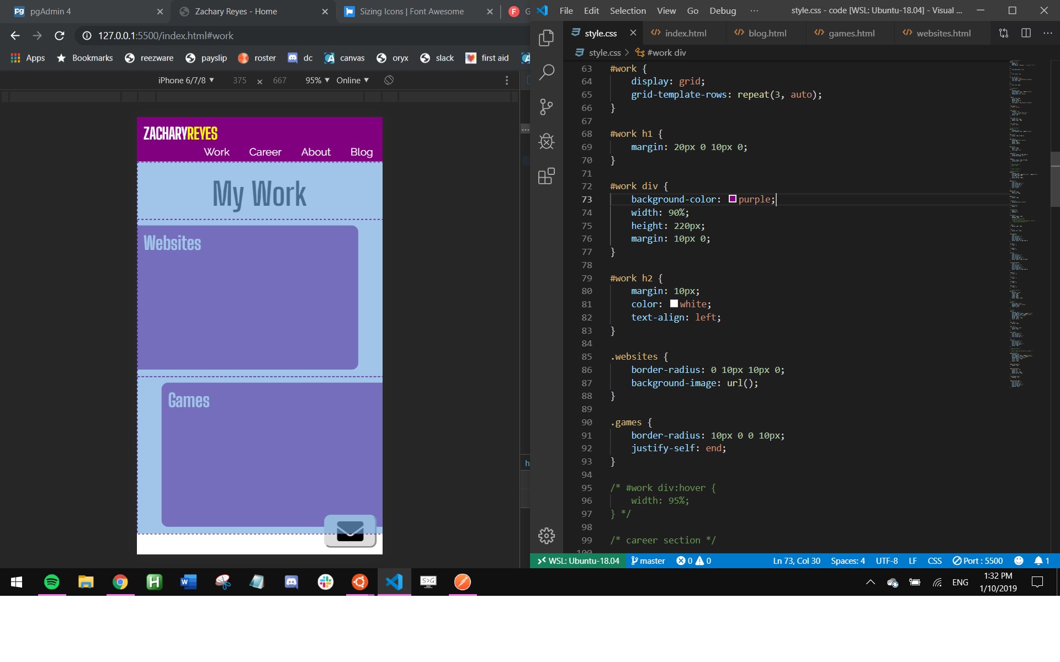Image resolution: width=1060 pixels, height=662 pixels.
Task: Open the Search view in activity bar
Action: coord(546,72)
